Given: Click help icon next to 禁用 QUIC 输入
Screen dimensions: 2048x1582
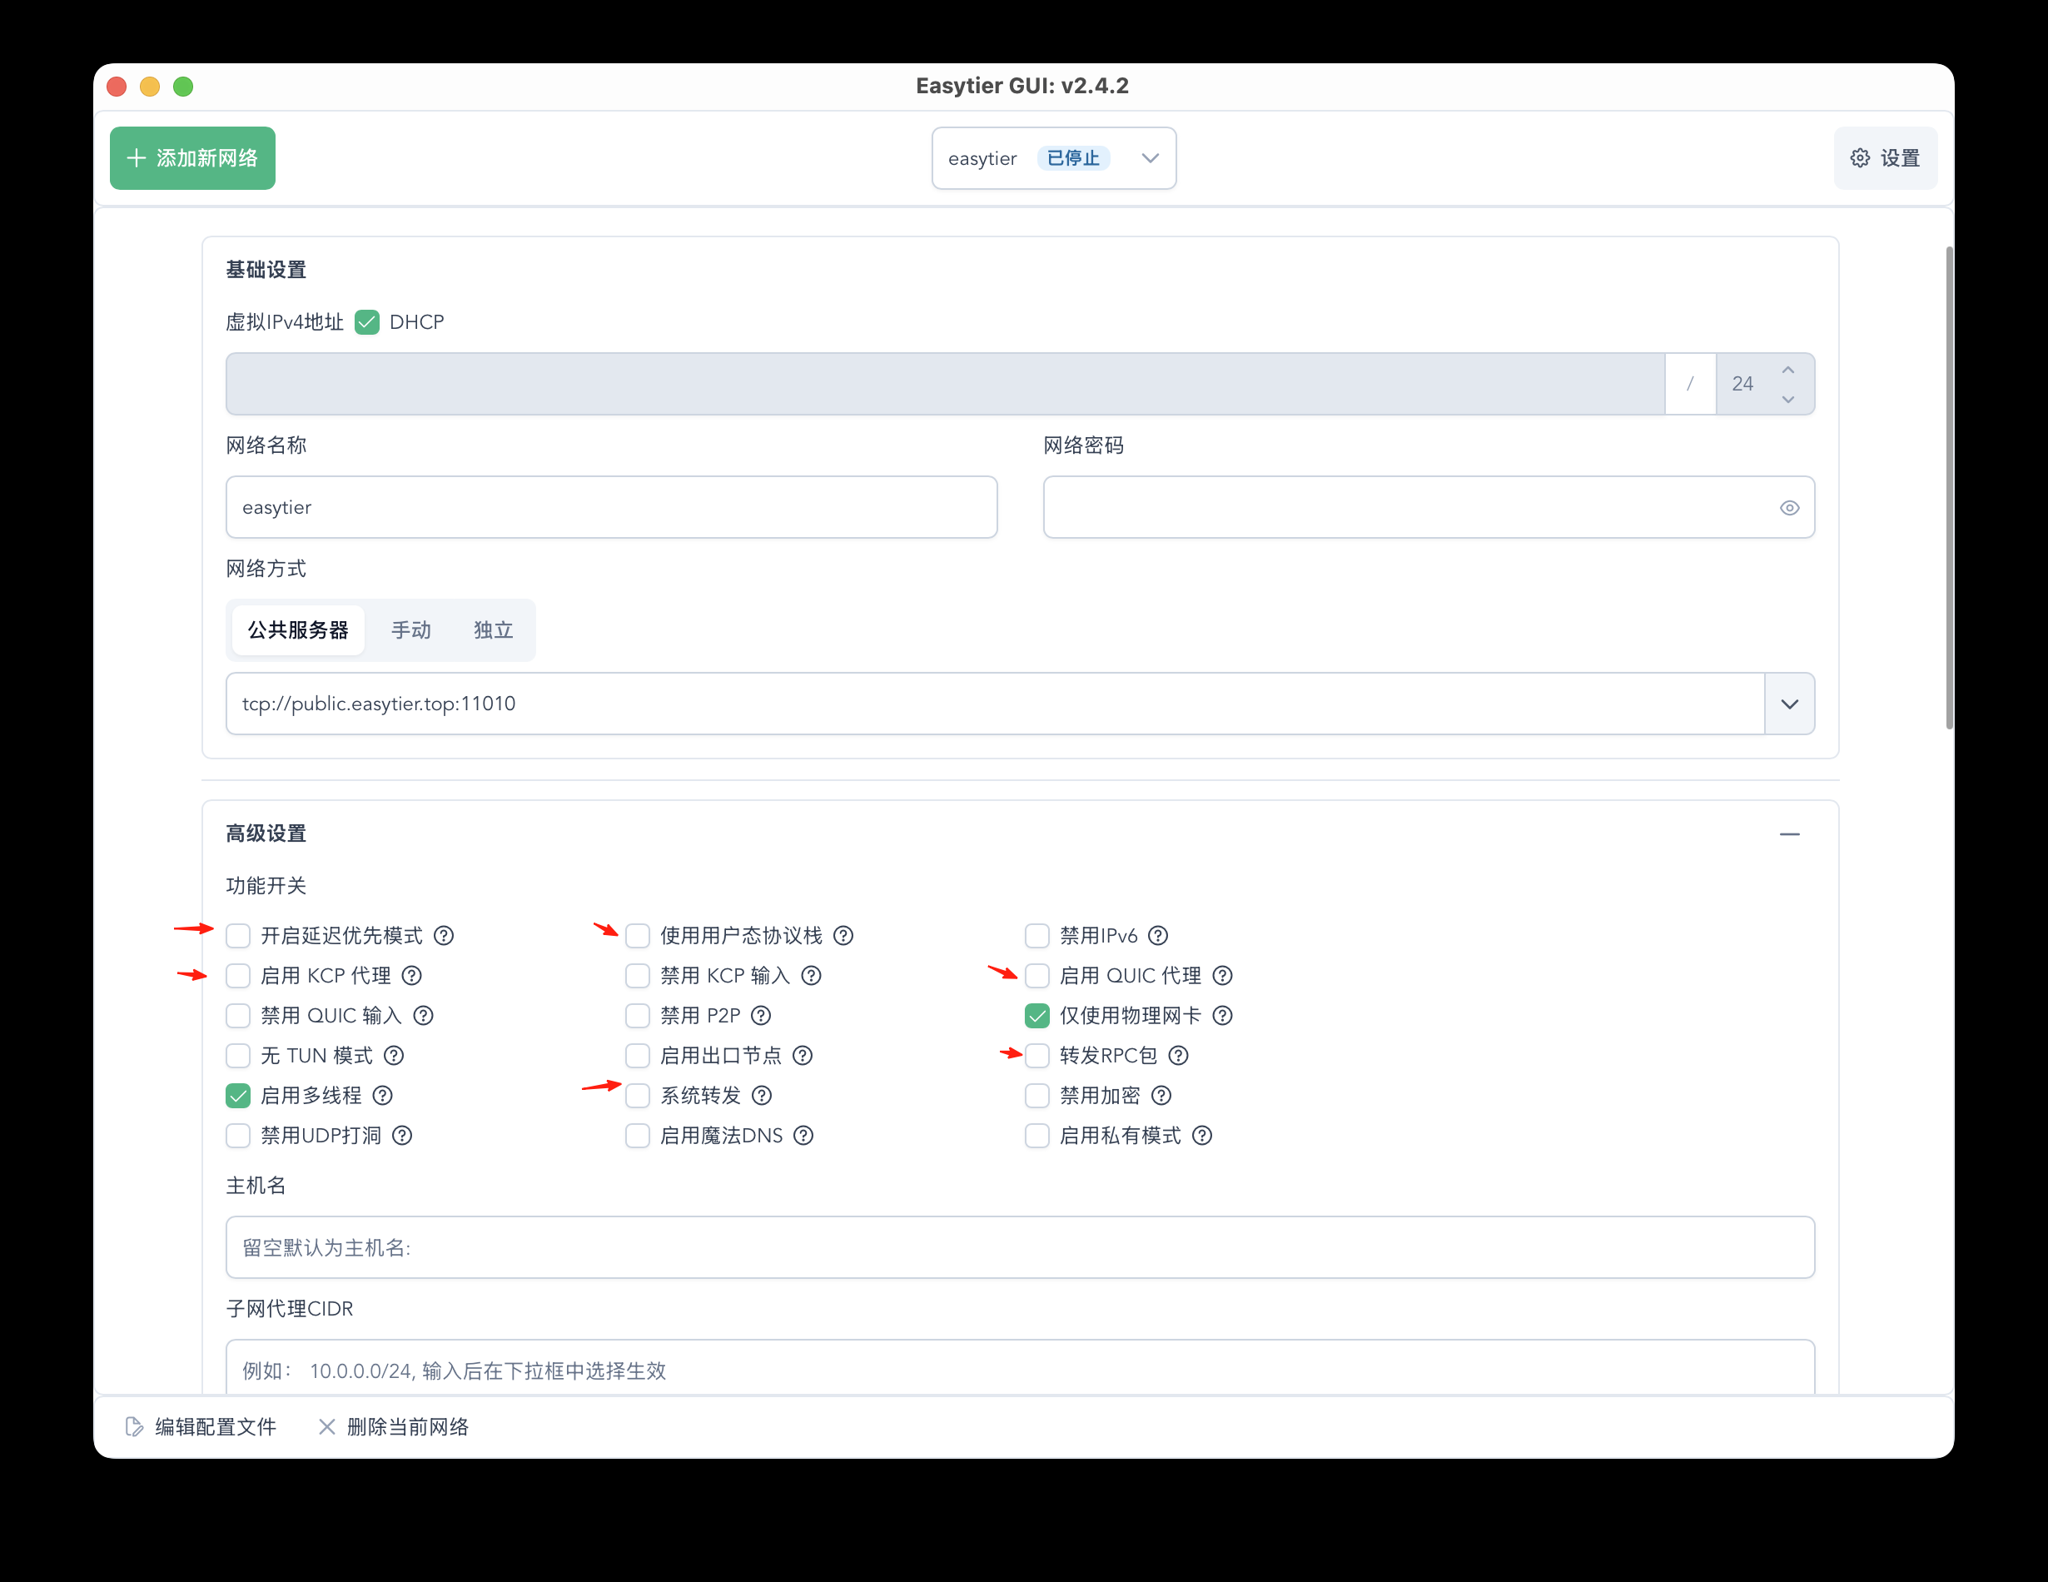Looking at the screenshot, I should [x=423, y=1015].
